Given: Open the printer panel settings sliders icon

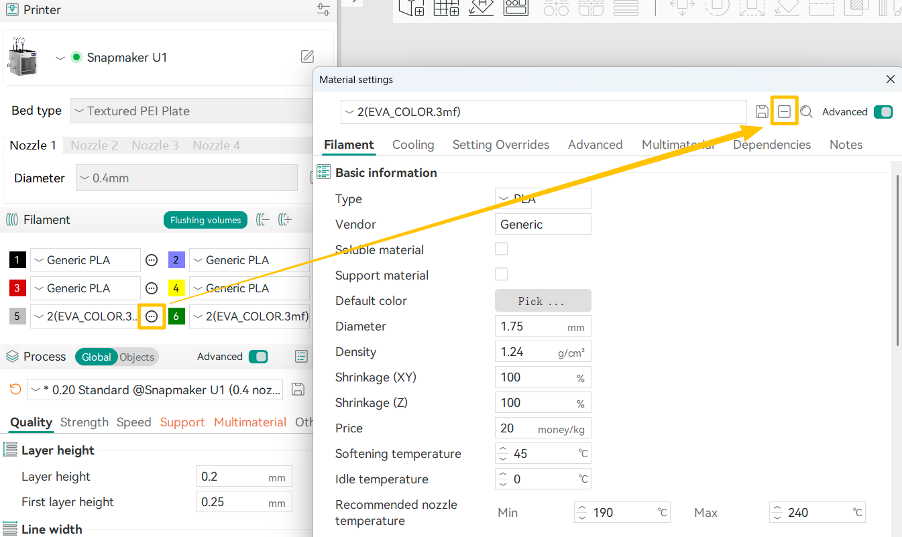Looking at the screenshot, I should (x=323, y=10).
